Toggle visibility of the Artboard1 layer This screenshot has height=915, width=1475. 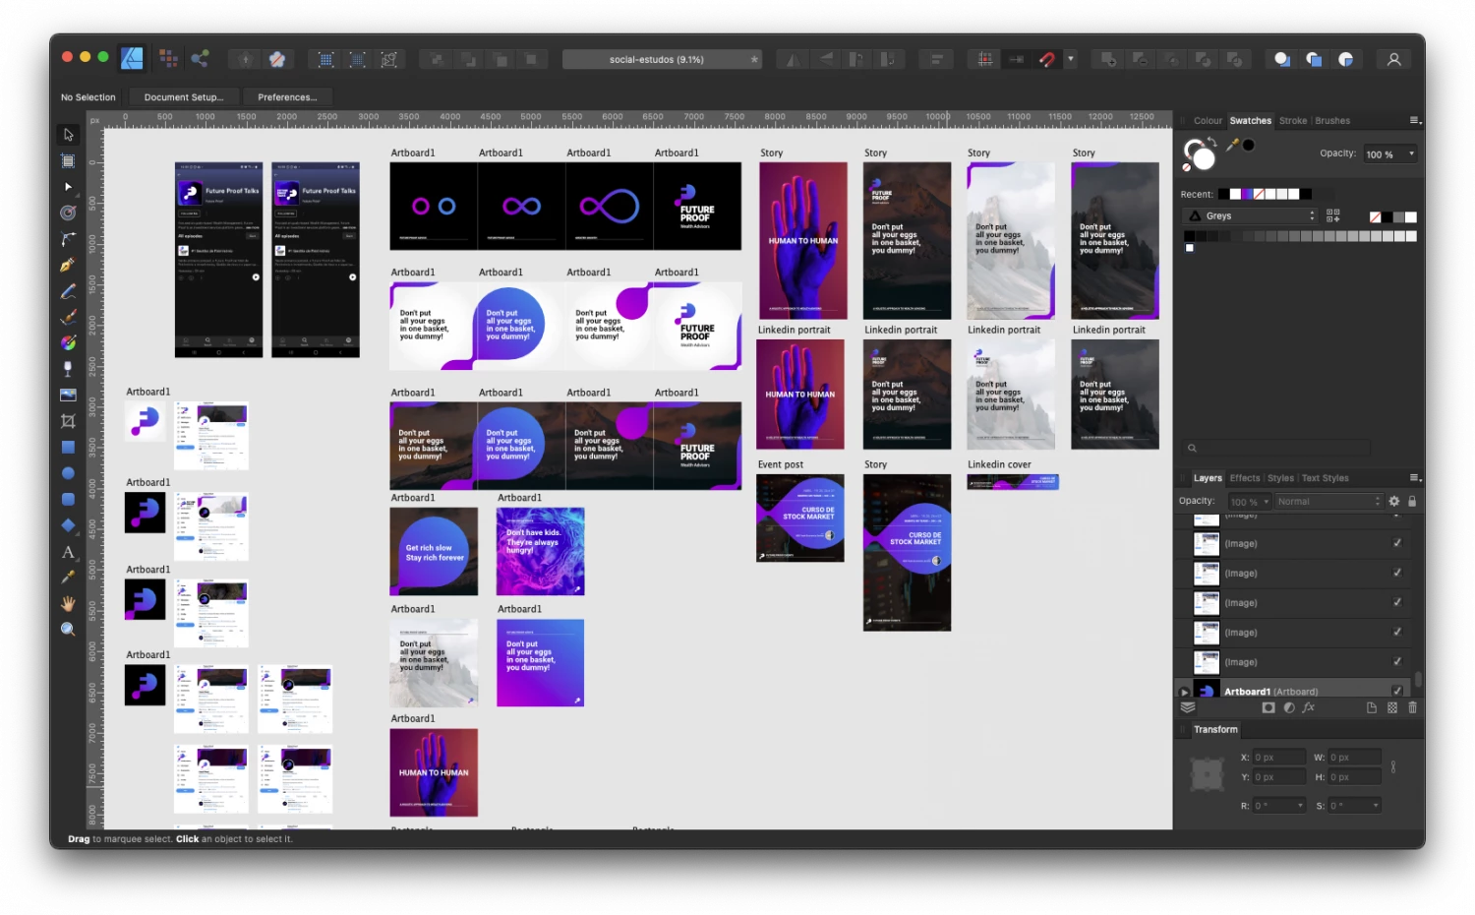1397,691
